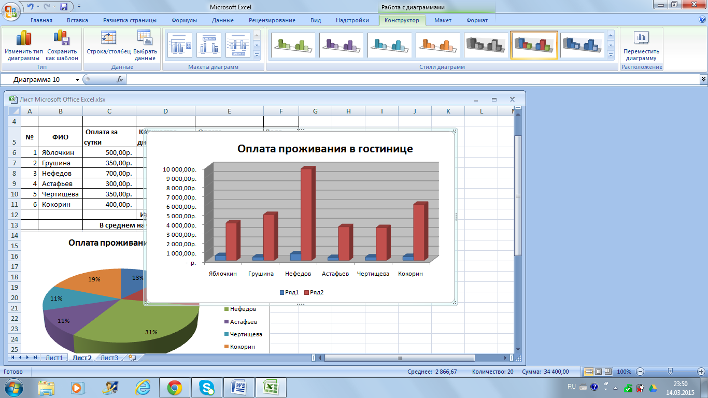
Task: Apply the teal chart style
Action: [x=389, y=45]
